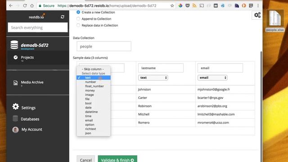Choose email in the data type list
The width and height of the screenshot is (288, 162).
pyautogui.click(x=94, y=120)
